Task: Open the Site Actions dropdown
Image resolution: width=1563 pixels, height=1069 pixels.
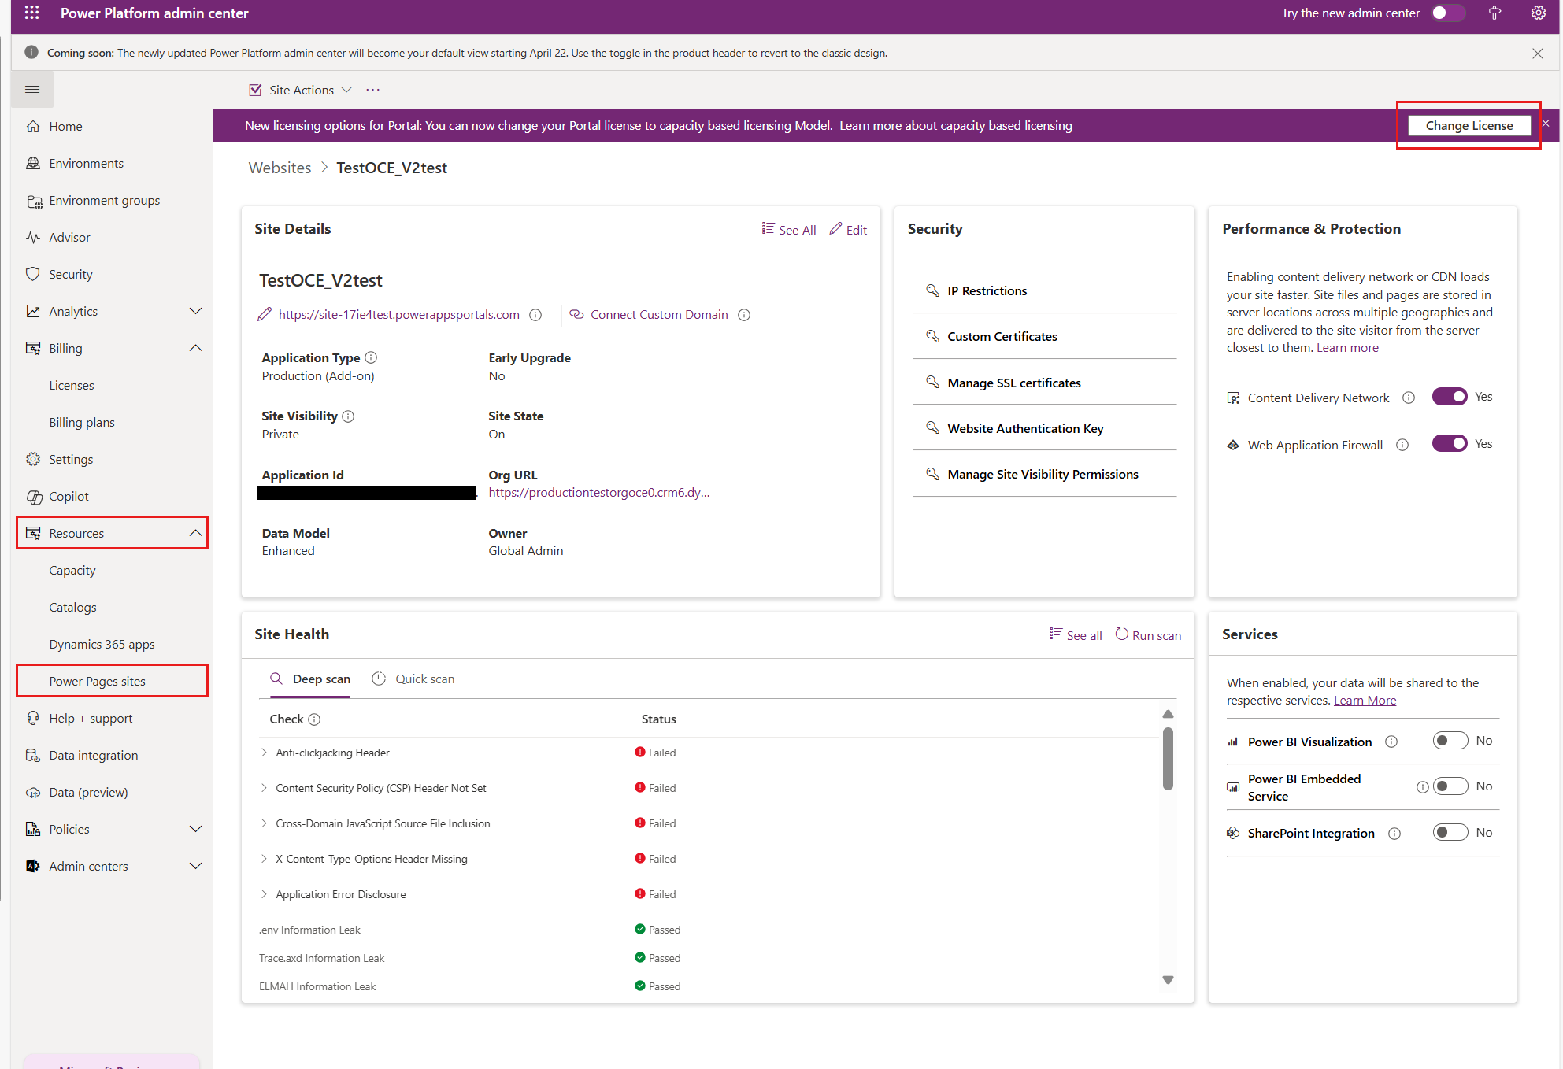Action: tap(301, 90)
